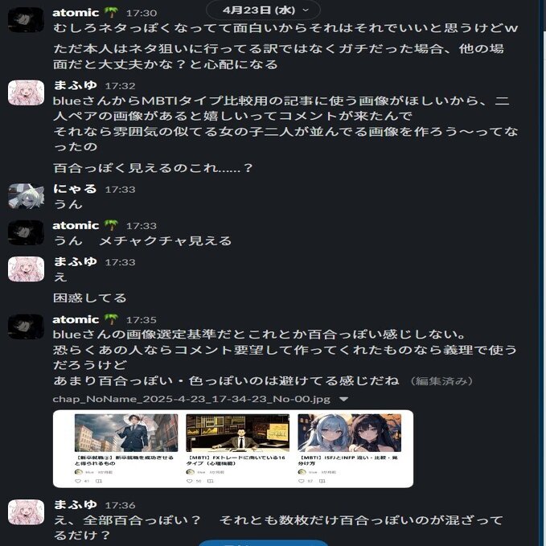Select atomic's avatar on the 17:33 message
This screenshot has height=546, width=546.
(x=26, y=232)
